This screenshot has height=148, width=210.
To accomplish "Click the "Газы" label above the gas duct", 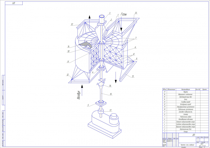I will tap(124, 14).
